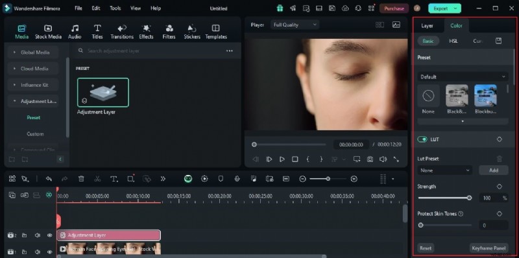Select the Adjustment Layer clip on timeline
The image size is (519, 258).
(108, 235)
